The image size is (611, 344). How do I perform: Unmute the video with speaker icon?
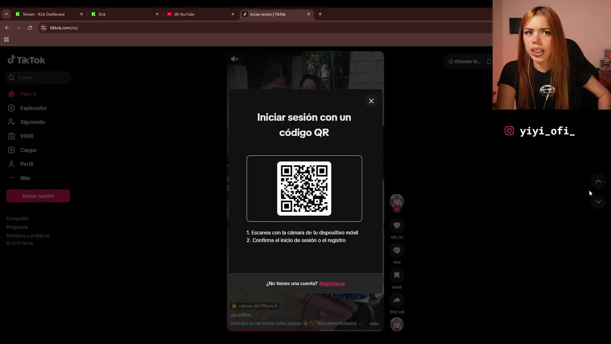(x=234, y=59)
